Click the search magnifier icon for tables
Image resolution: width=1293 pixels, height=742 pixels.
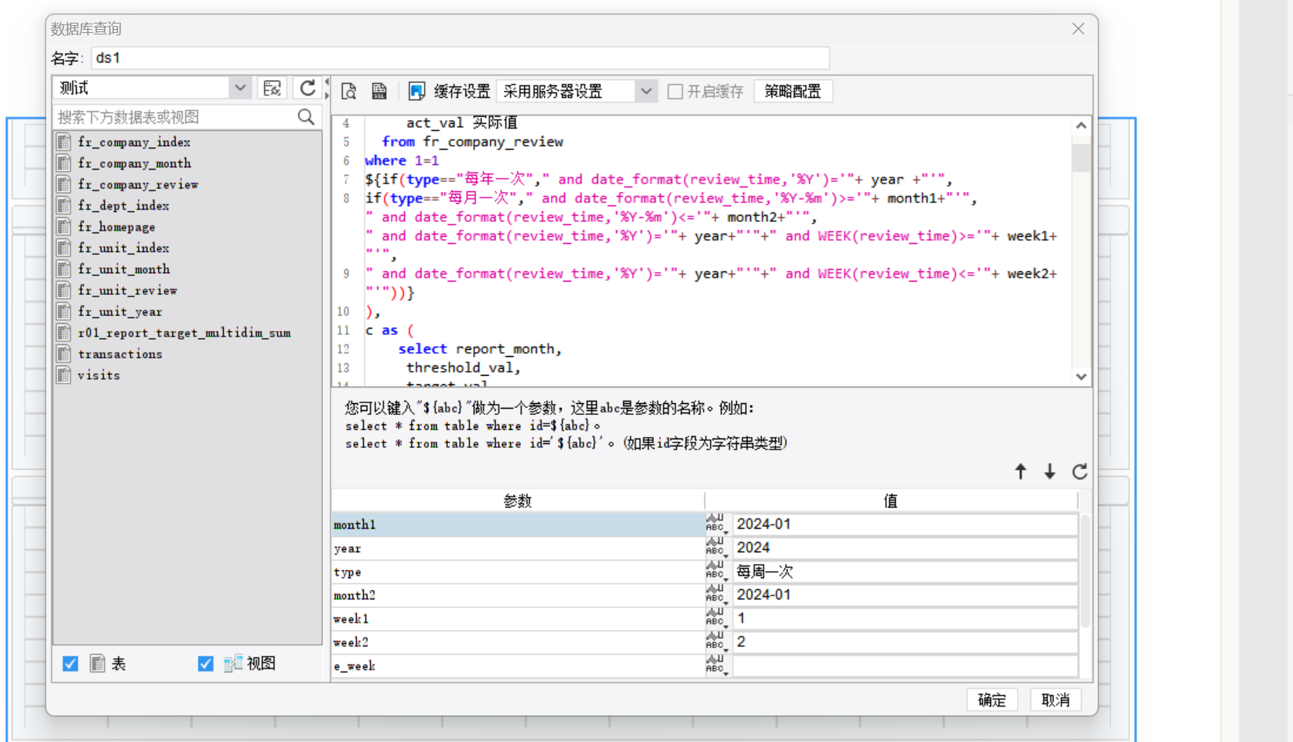306,117
